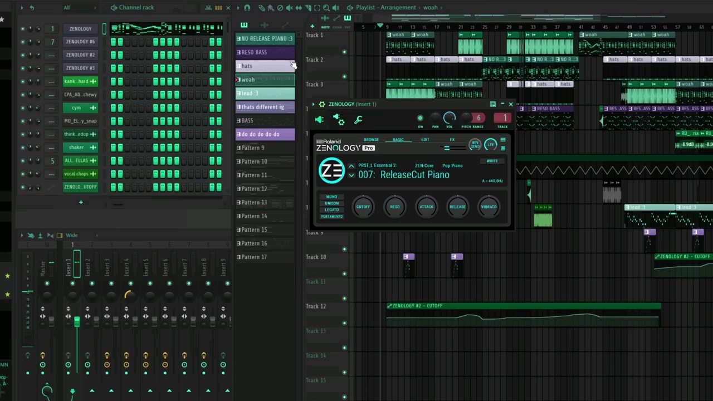Image resolution: width=713 pixels, height=401 pixels.
Task: Select previous Zenology preset with up chevron
Action: [x=351, y=166]
